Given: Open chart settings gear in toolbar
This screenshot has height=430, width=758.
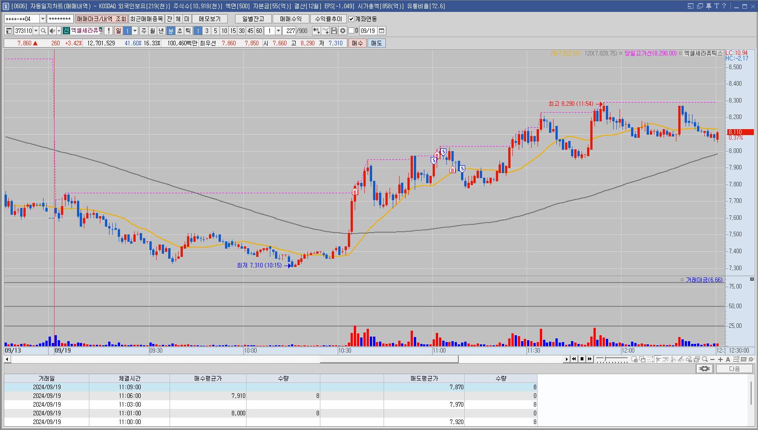Looking at the screenshot, I should pyautogui.click(x=342, y=31).
